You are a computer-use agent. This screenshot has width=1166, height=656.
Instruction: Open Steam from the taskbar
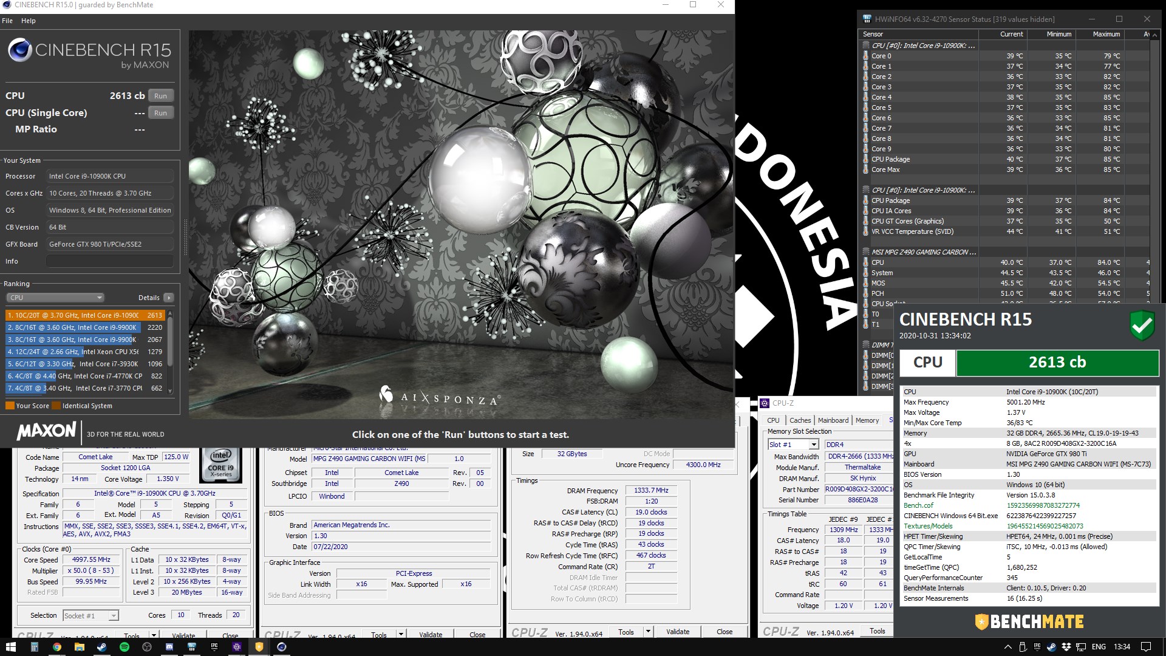coord(101,647)
